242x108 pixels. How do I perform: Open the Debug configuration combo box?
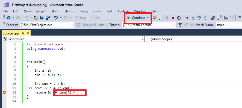point(84,18)
